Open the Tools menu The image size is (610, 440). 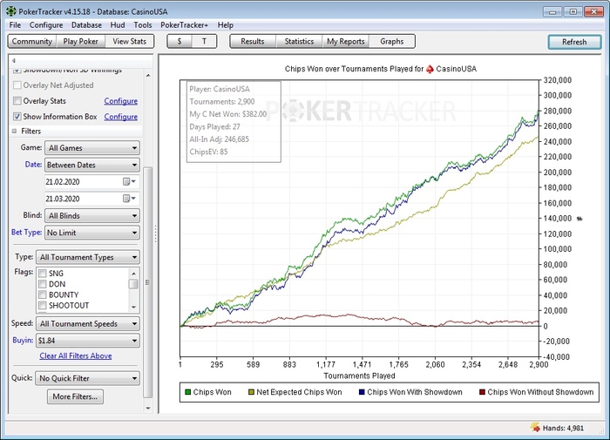coord(143,25)
